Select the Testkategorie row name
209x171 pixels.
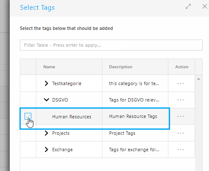67,83
